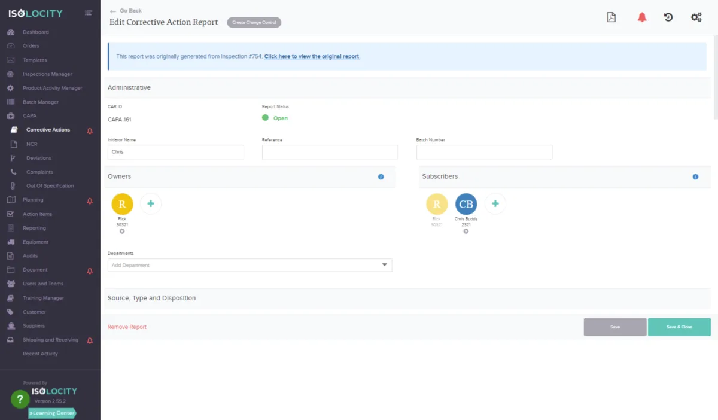
Task: Click the grey Save button
Action: [x=615, y=327]
